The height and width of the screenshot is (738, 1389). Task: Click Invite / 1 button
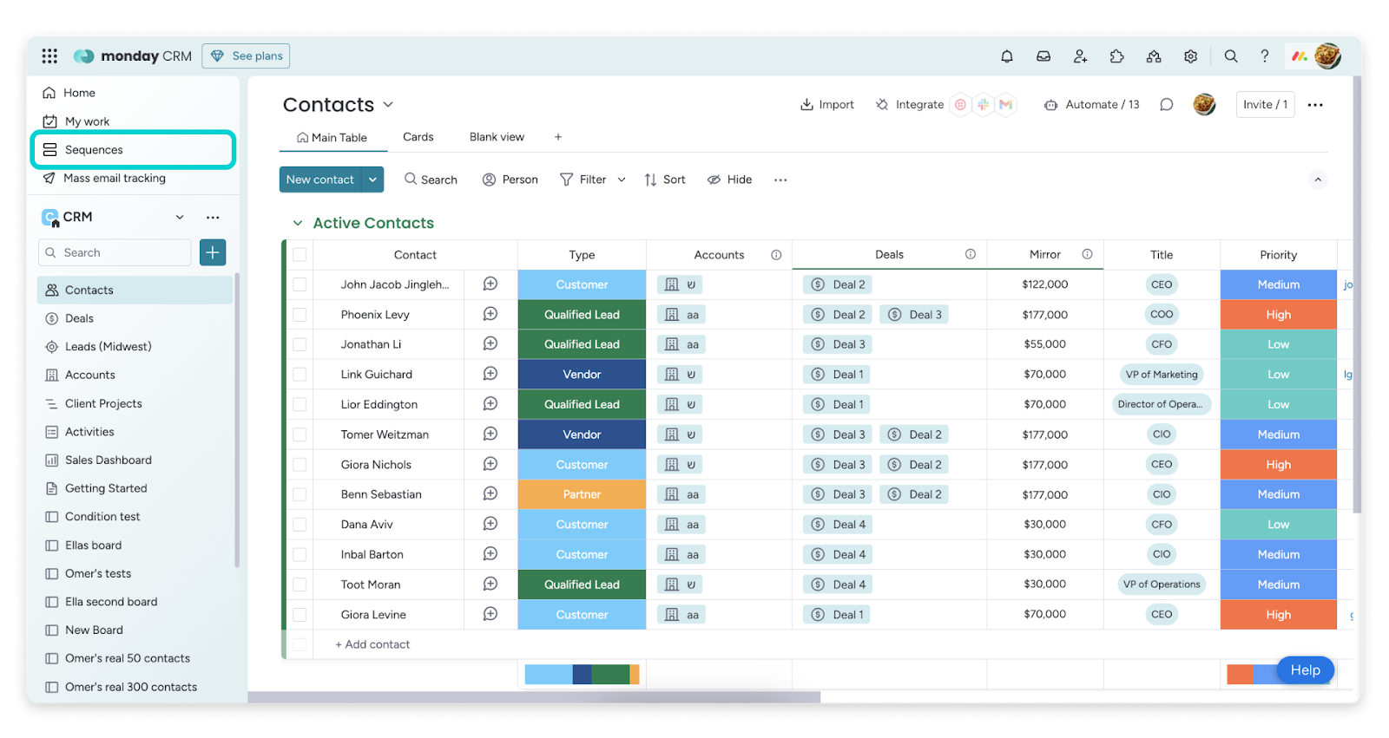click(1265, 105)
